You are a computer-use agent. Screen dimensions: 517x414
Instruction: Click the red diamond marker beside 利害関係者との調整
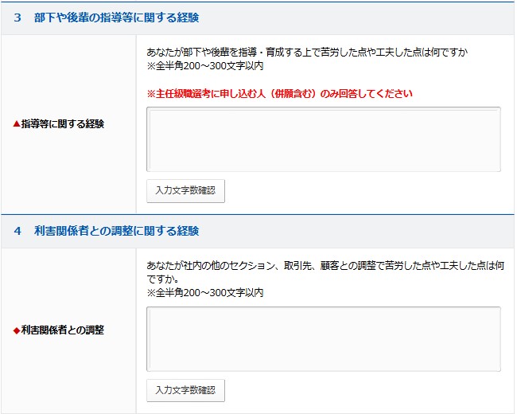17,330
